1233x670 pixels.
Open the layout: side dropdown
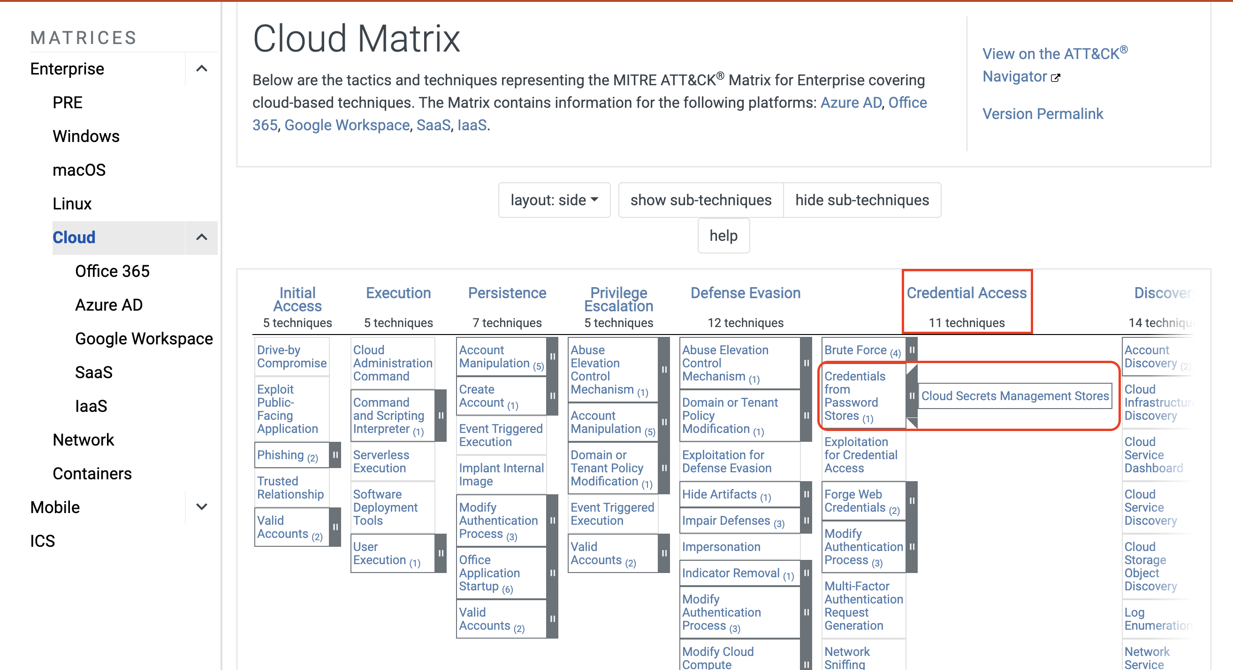(554, 200)
